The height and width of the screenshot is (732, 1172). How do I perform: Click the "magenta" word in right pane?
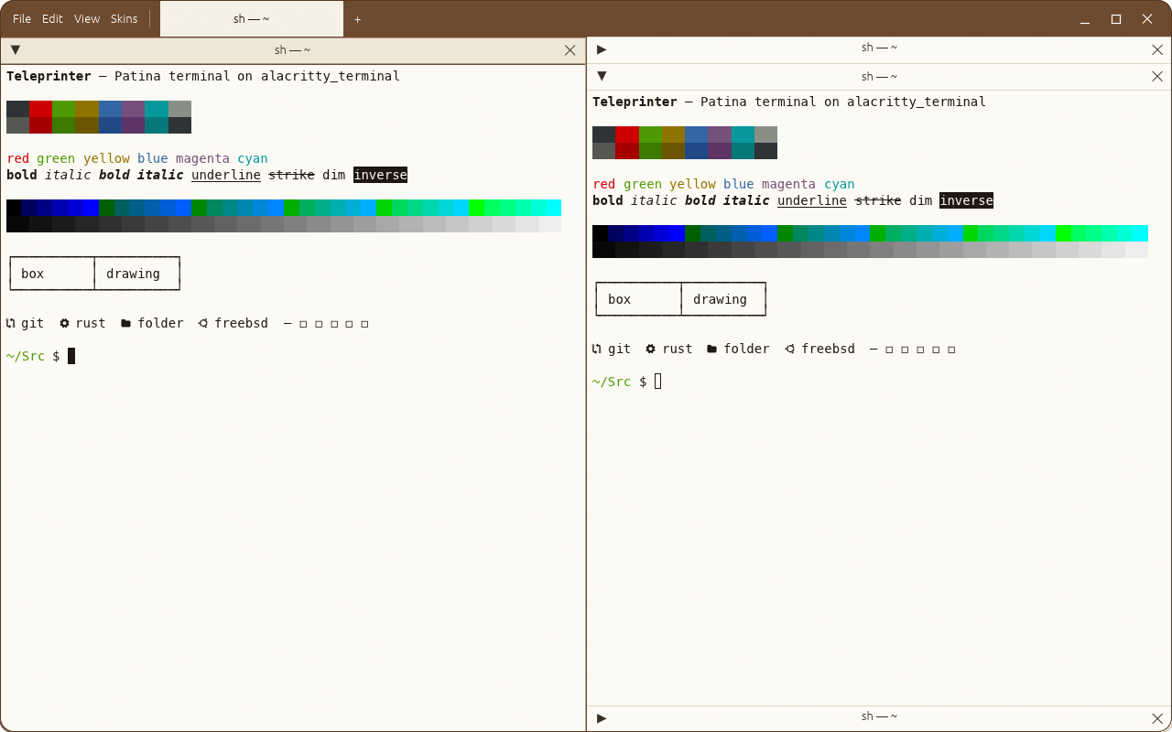click(788, 184)
